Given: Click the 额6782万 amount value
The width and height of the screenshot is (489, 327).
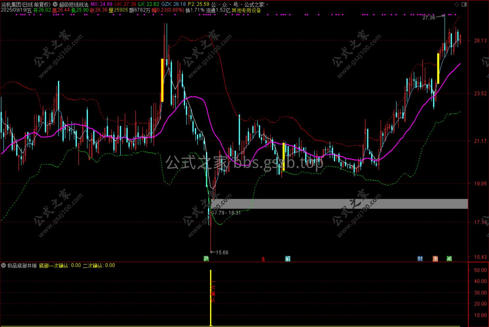Looking at the screenshot, I should coord(140,10).
